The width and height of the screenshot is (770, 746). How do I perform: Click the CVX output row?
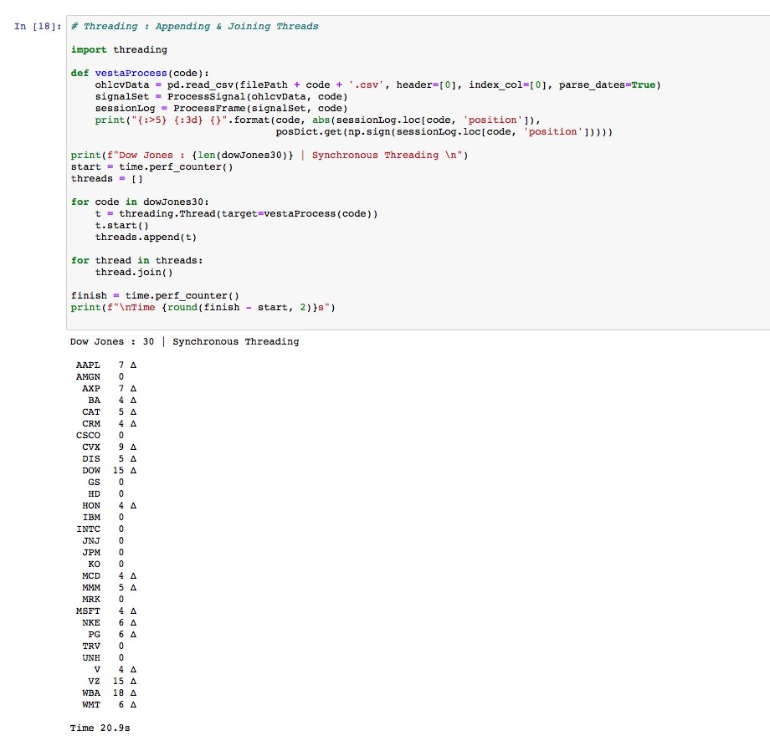[109, 447]
